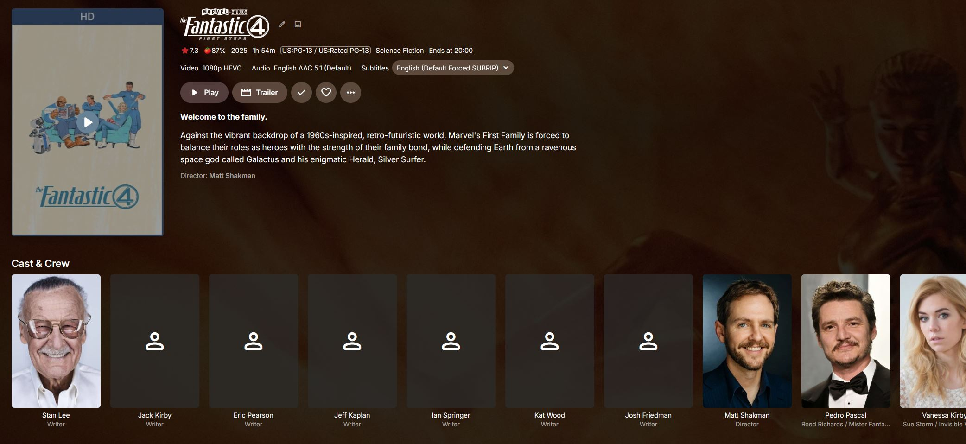Open Jack Kirby's placeholder person icon
This screenshot has width=966, height=444.
155,341
